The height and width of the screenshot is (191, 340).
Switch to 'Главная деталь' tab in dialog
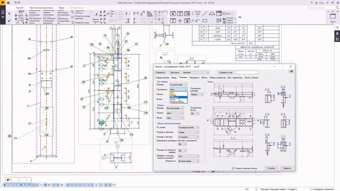[162, 77]
